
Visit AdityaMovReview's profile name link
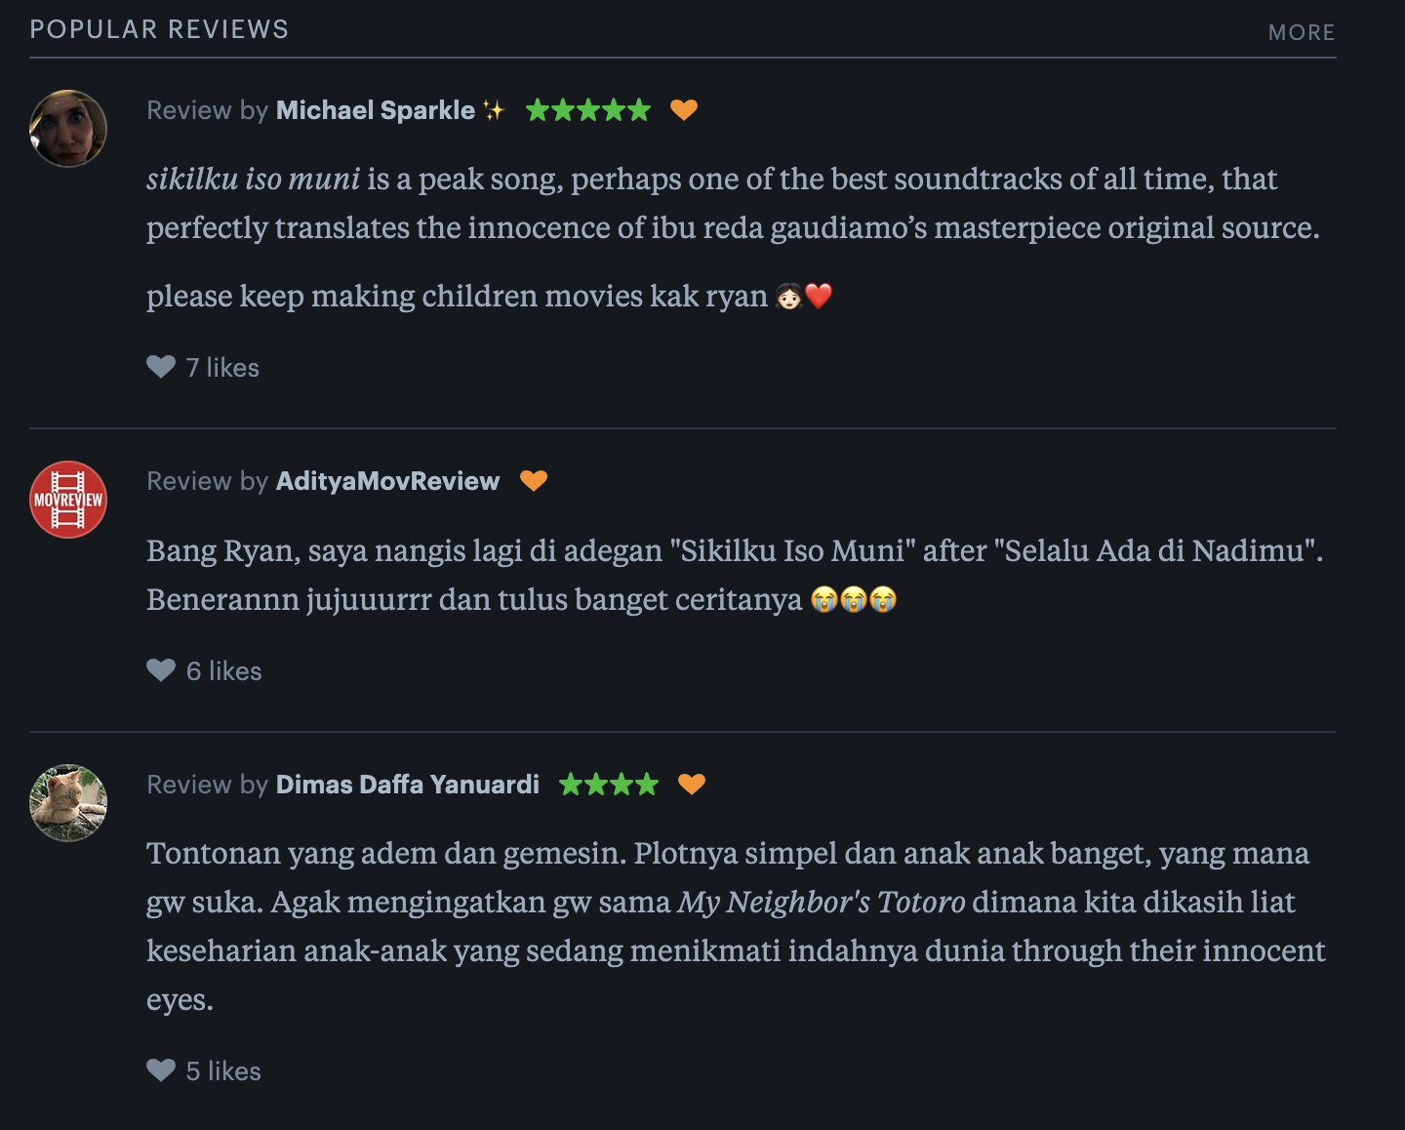point(387,481)
